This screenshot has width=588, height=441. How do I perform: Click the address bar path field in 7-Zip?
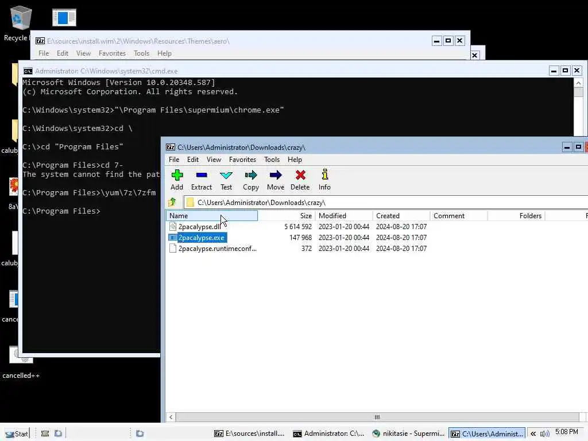tap(386, 203)
